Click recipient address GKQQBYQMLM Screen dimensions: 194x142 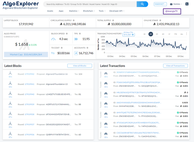coord(149,86)
